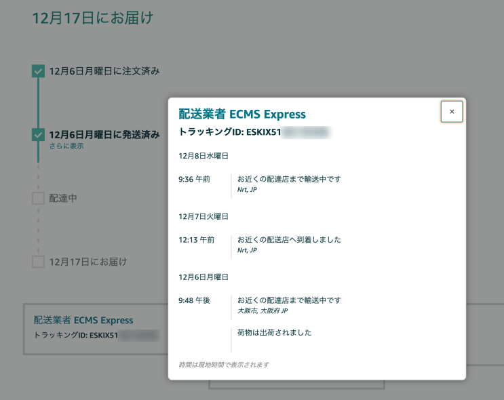Click the Nrt, JP location under 9:36 午前
The height and width of the screenshot is (400, 504).
[247, 190]
